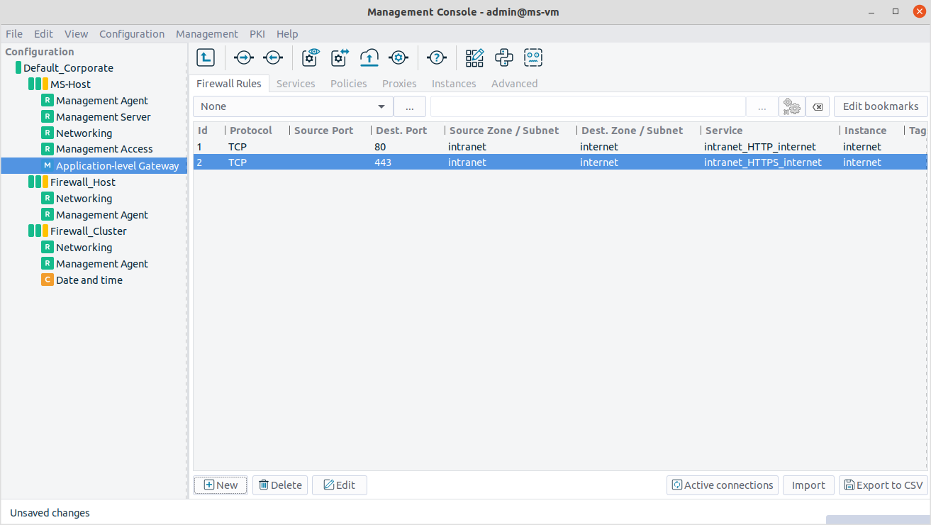Sort by the Protocol column header
Screen dimensions: 931x525
[x=257, y=131]
